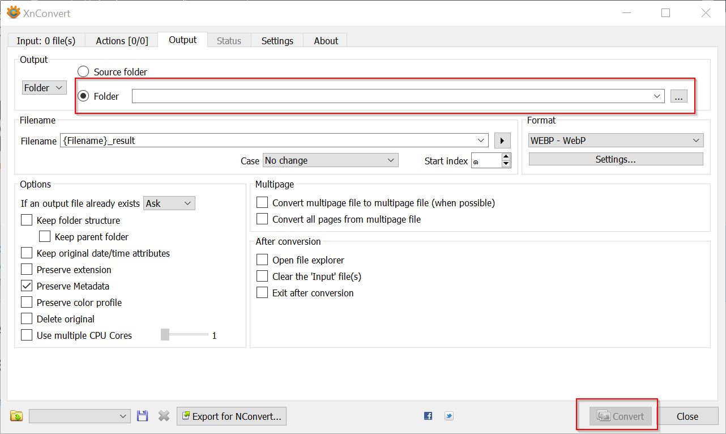Open the Actions [0/0] tab
This screenshot has height=434, width=726.
tap(122, 41)
